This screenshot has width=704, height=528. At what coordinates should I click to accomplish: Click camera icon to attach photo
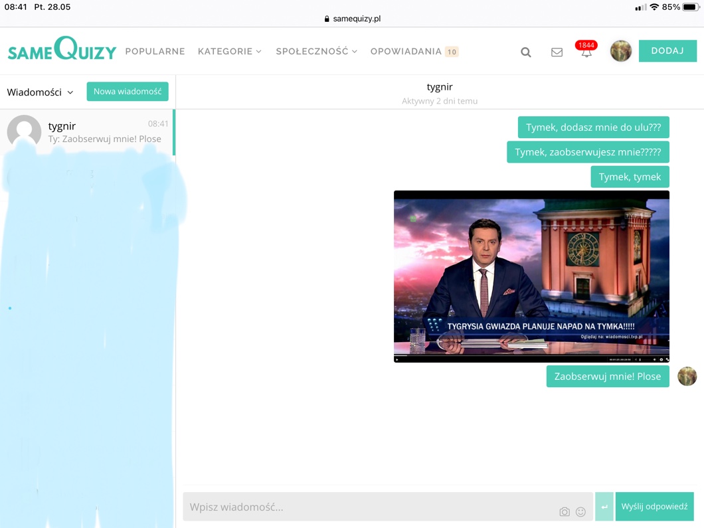point(564,511)
